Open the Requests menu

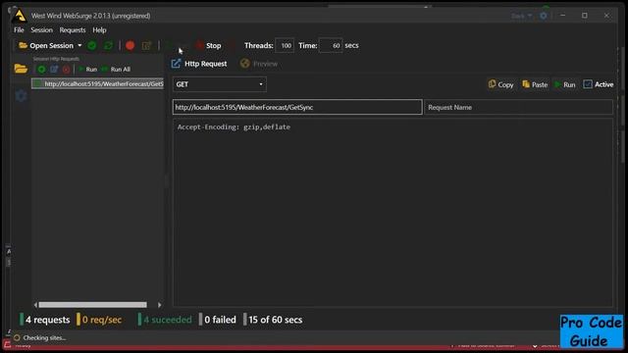[73, 30]
